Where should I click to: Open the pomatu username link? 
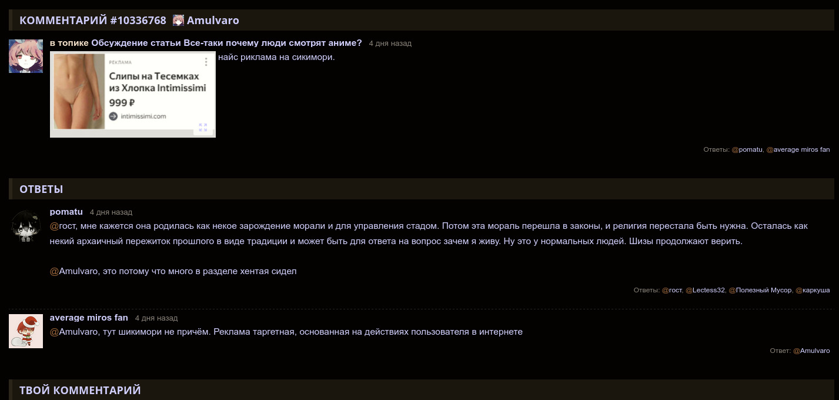pyautogui.click(x=66, y=212)
